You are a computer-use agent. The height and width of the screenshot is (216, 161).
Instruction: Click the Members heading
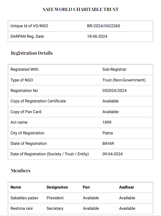tap(21, 171)
